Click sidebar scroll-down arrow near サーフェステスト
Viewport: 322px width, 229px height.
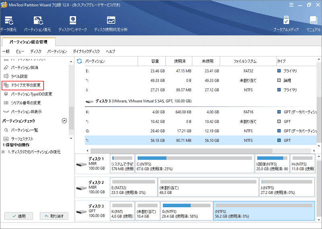coord(71,138)
